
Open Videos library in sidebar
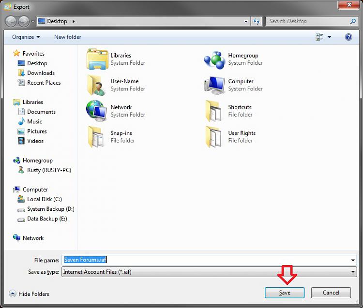tap(30, 141)
